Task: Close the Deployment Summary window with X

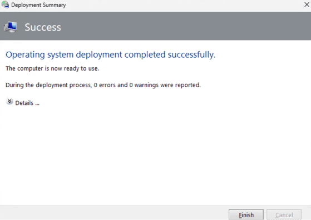Action: 307,4
